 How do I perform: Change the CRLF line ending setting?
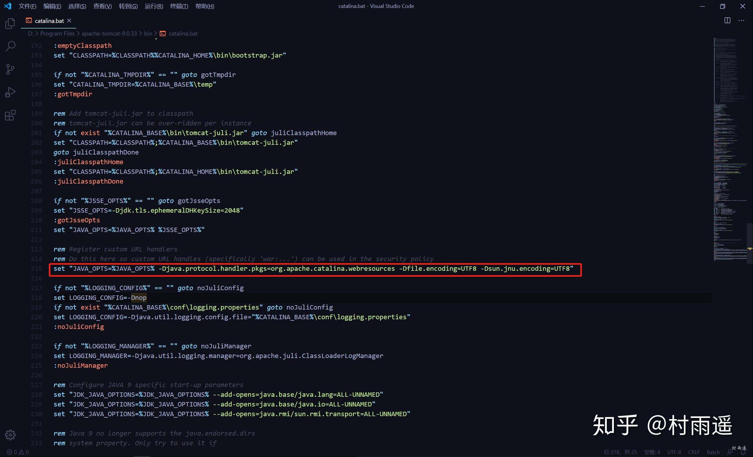[x=694, y=452]
